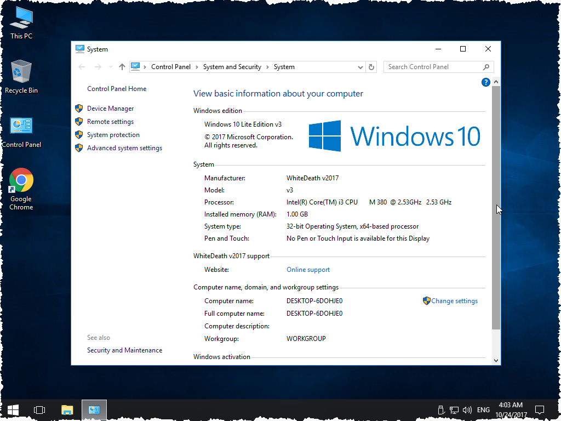Expand the address bar dropdown
This screenshot has height=421, width=561.
360,66
